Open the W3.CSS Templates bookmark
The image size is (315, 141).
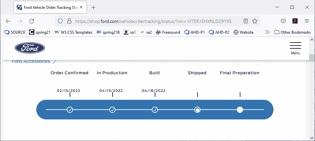pos(73,32)
